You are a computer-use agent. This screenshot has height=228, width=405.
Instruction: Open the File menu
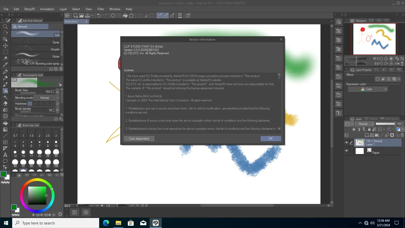click(6, 9)
